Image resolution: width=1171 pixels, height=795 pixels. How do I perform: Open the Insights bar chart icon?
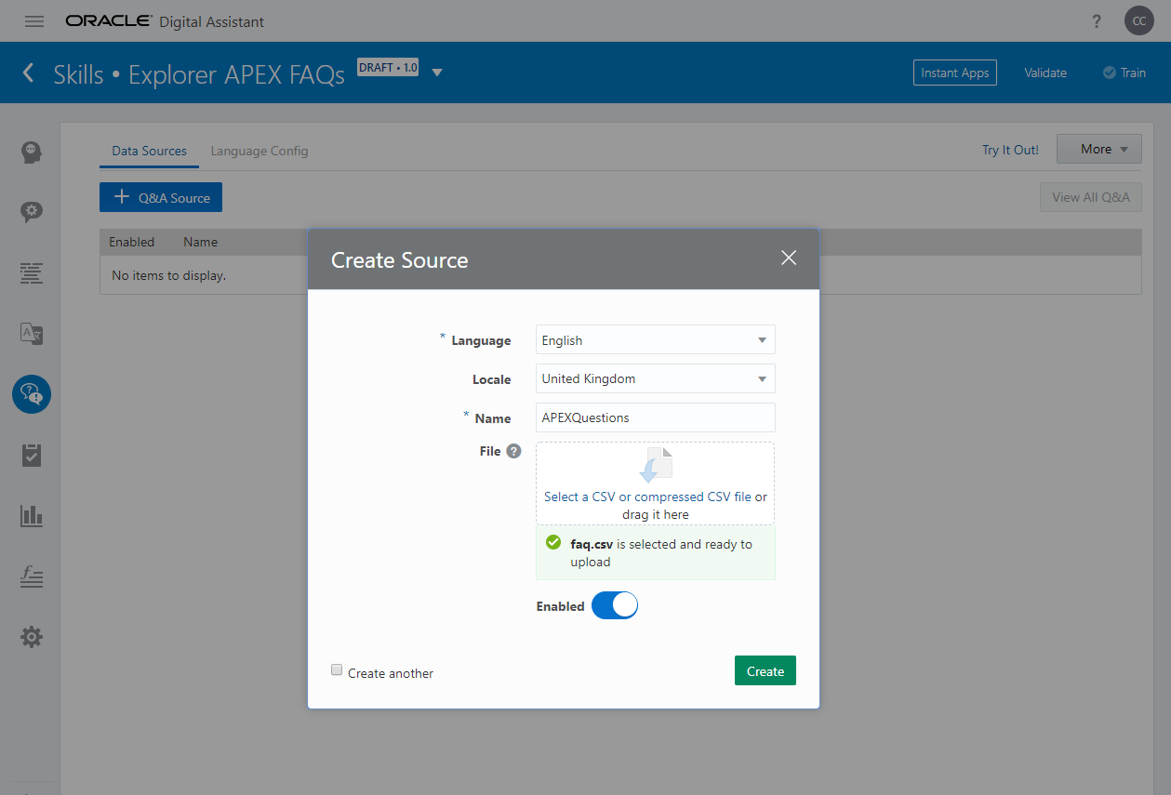32,516
